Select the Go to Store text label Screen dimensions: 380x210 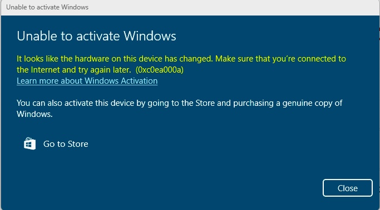66,144
